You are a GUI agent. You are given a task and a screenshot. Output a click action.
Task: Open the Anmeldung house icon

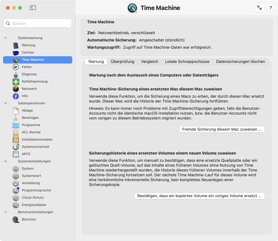pyautogui.click(x=16, y=183)
